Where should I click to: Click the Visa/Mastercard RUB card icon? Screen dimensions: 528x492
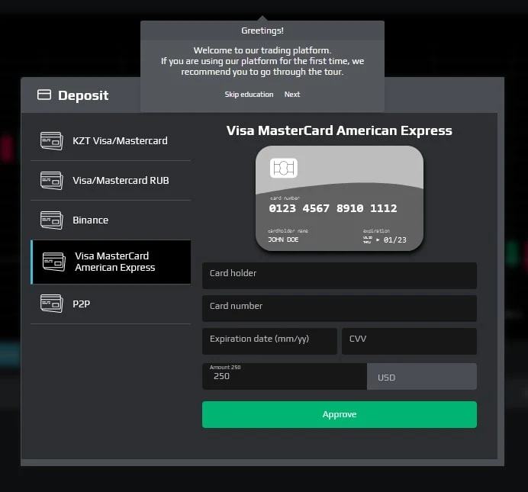[52, 180]
